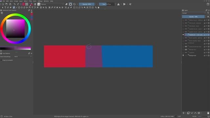This screenshot has height=118, width=210.
Task: Open the Settings menu
Action: pyautogui.click(x=40, y=1)
